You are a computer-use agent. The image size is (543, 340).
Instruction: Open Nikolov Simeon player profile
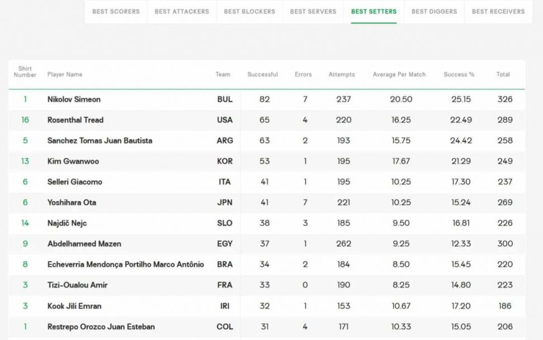click(74, 100)
